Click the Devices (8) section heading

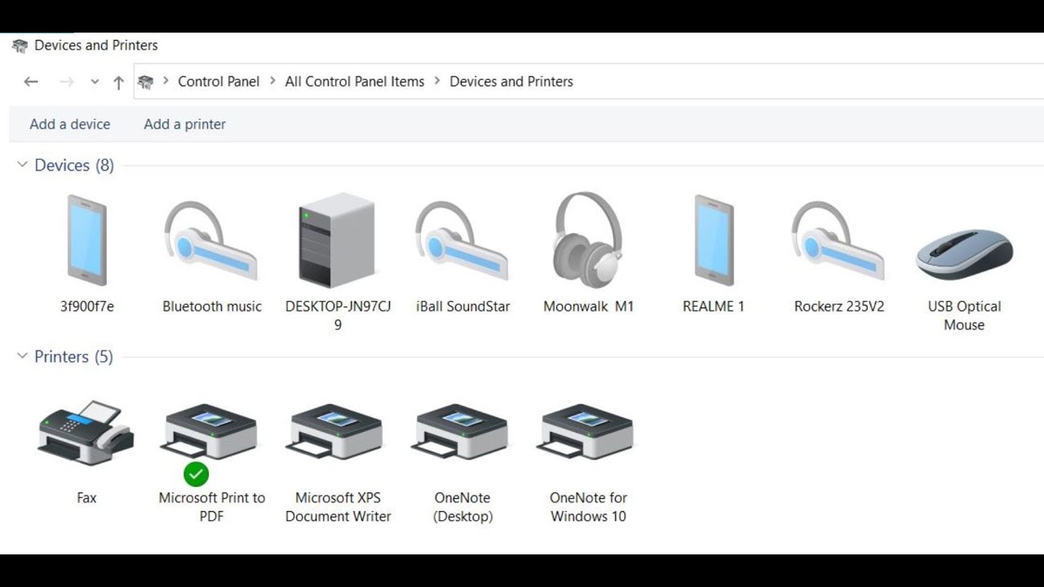point(74,166)
